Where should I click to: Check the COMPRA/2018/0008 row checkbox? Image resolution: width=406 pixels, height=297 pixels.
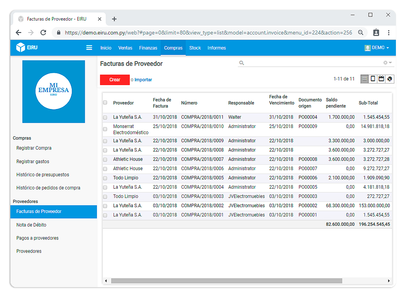(x=105, y=150)
